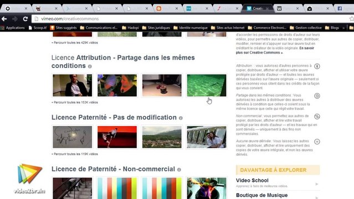Open the staircase video thumbnail
The height and width of the screenshot is (199, 354).
72,188
